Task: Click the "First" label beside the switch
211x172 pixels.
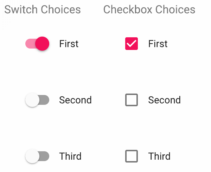Action: pyautogui.click(x=69, y=44)
